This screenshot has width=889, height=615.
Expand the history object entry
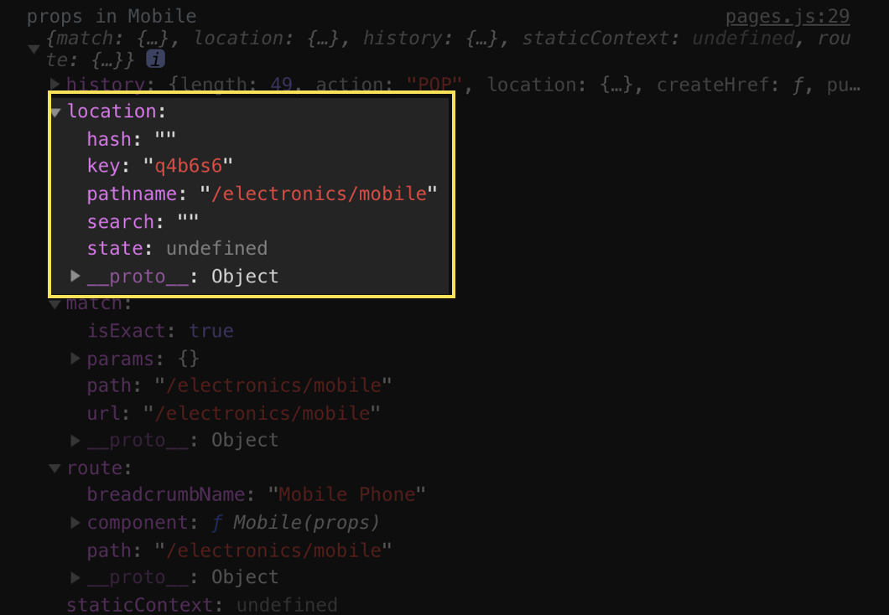tap(55, 85)
